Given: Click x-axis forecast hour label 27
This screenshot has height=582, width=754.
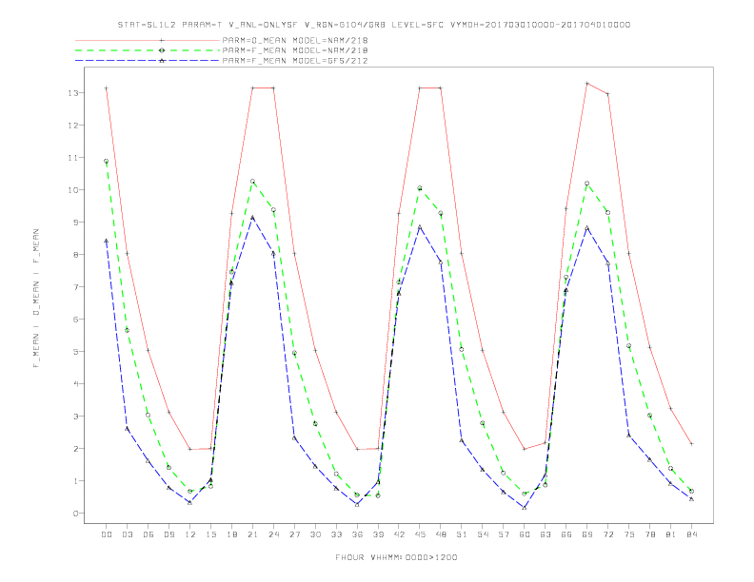Looking at the screenshot, I should point(294,534).
